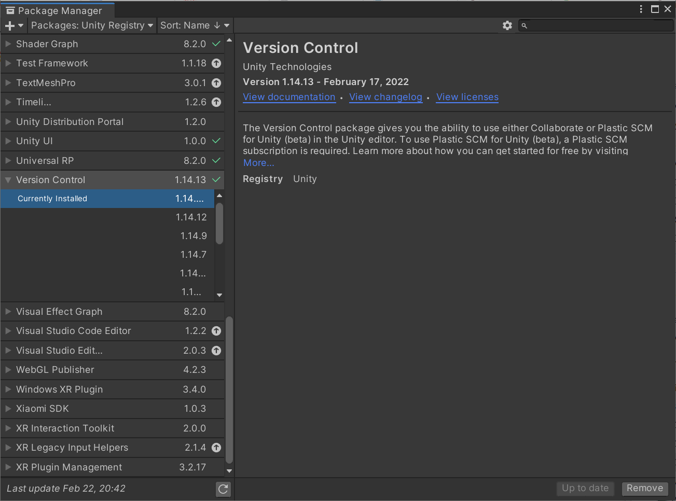Screen dimensions: 676x501
Task: Click update arrow icon beside Test Framework
Action: point(216,63)
